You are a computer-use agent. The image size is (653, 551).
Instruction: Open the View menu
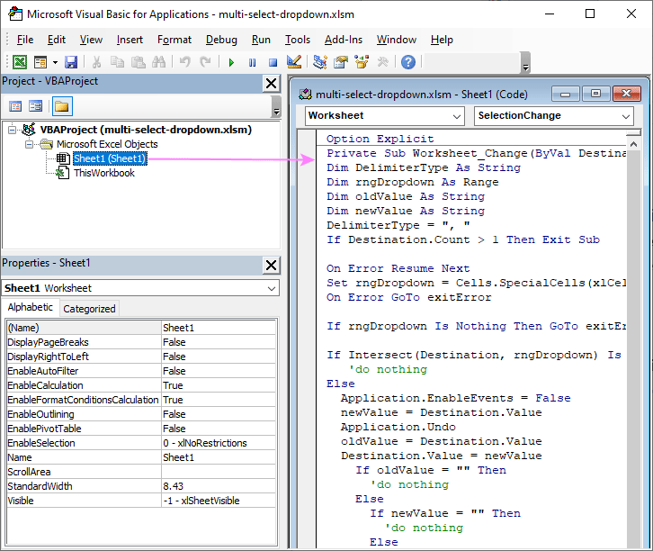tap(91, 40)
